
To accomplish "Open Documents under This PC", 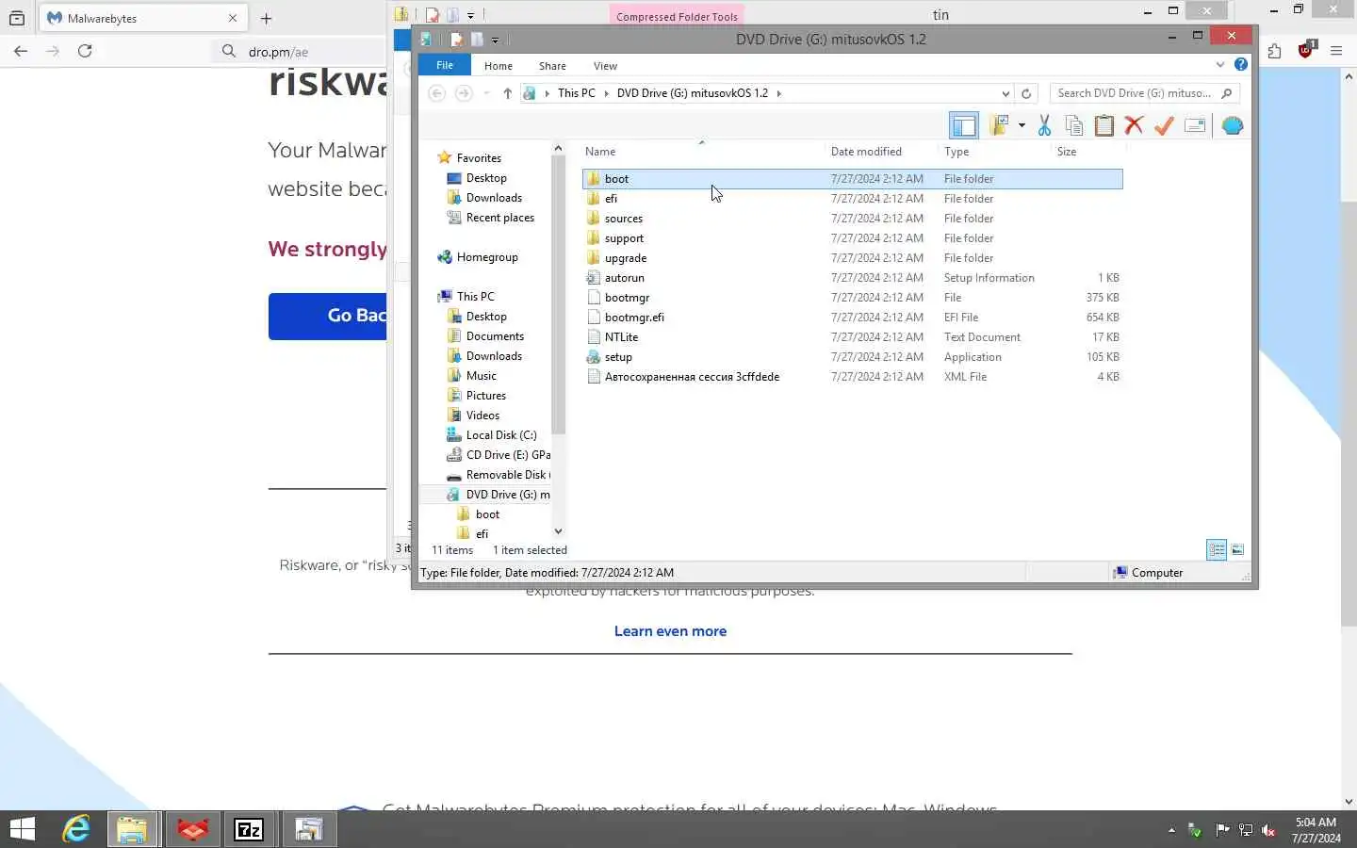I will tap(495, 336).
